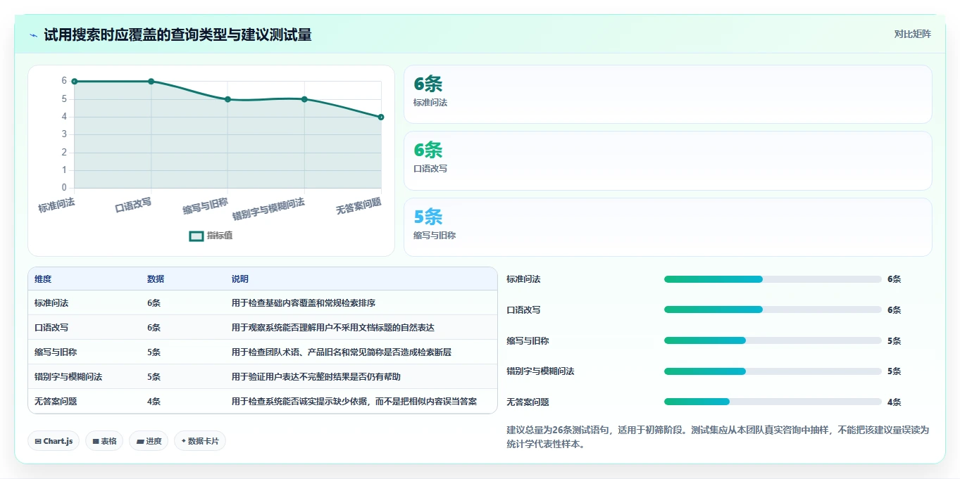Image resolution: width=960 pixels, height=479 pixels.
Task: Select the chart data point for 无答案问题
Action: pos(381,117)
